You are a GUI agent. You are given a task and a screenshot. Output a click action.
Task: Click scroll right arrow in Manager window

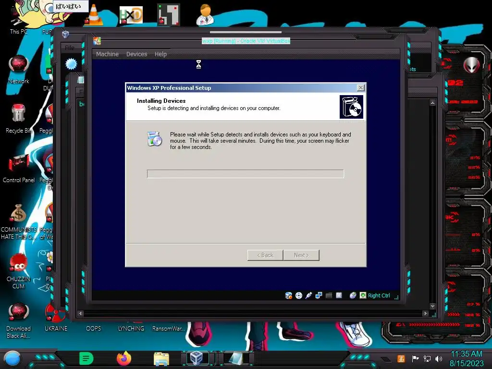pos(426,313)
